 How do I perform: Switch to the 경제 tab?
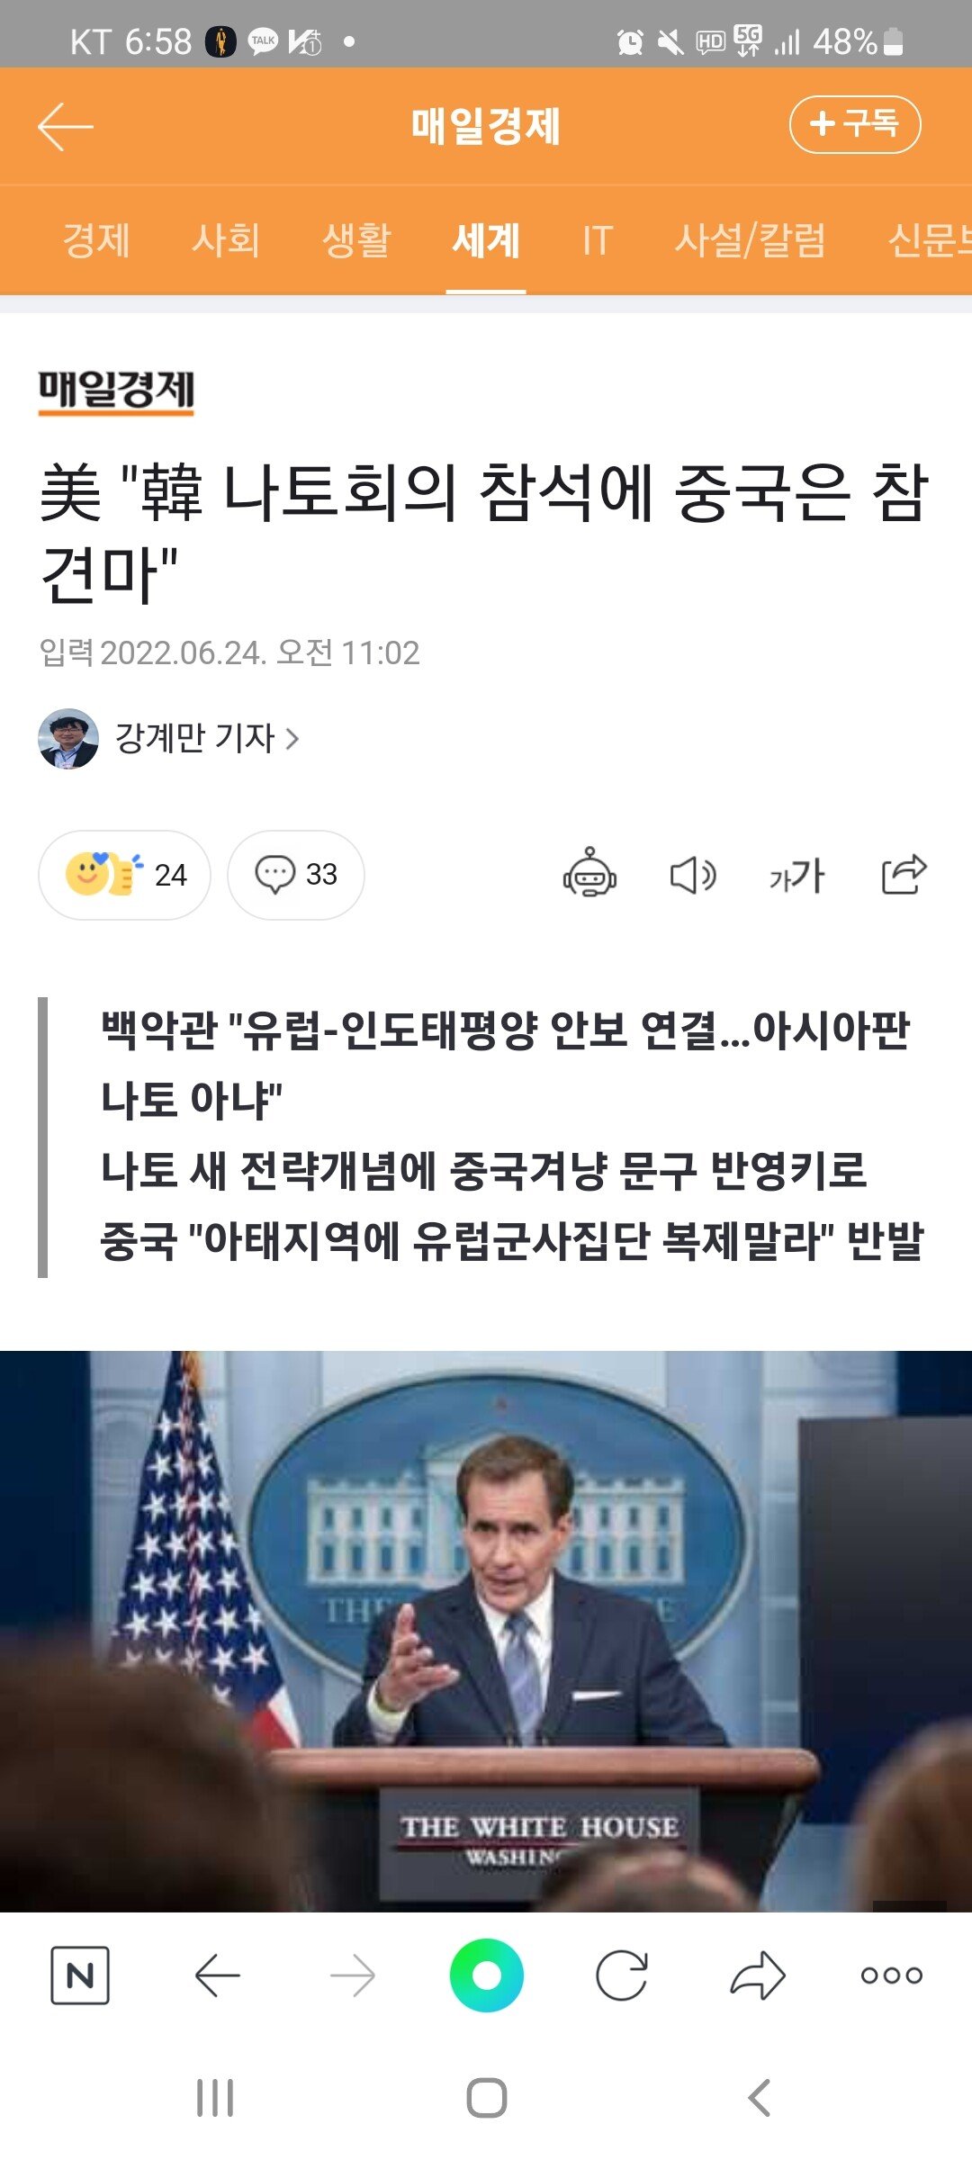(96, 240)
